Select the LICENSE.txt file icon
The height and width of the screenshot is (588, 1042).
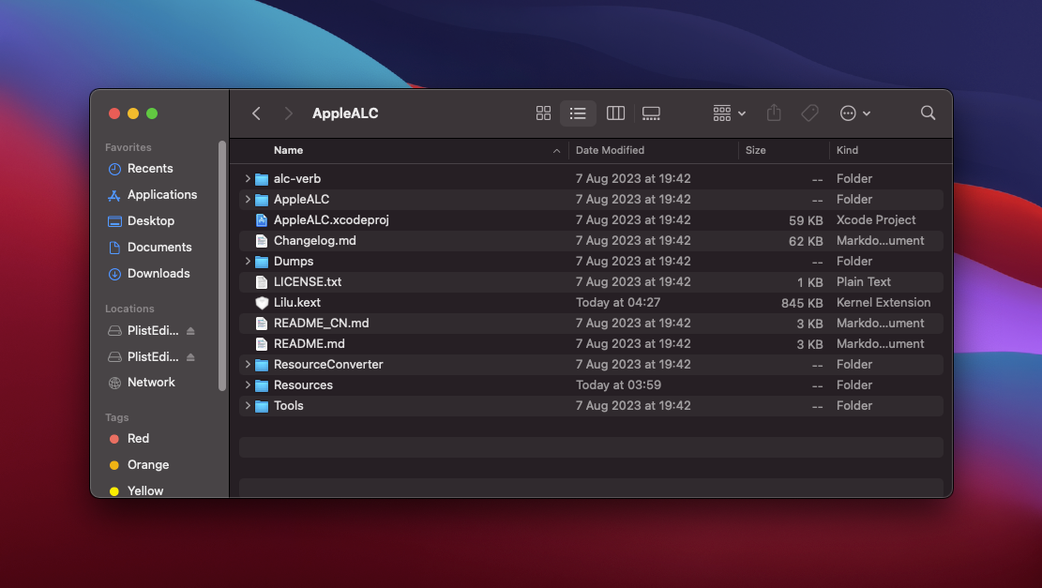[262, 281]
